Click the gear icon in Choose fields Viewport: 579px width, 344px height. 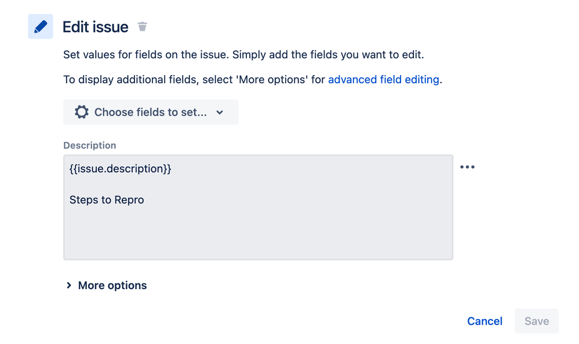(x=82, y=112)
